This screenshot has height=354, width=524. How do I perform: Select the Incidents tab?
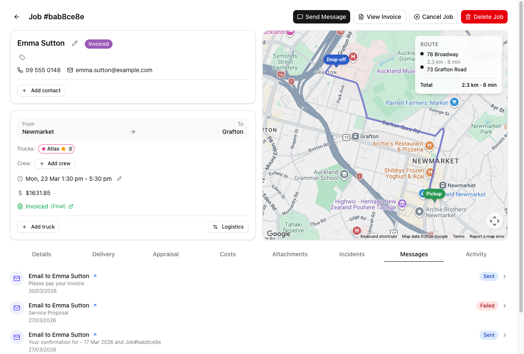[352, 254]
